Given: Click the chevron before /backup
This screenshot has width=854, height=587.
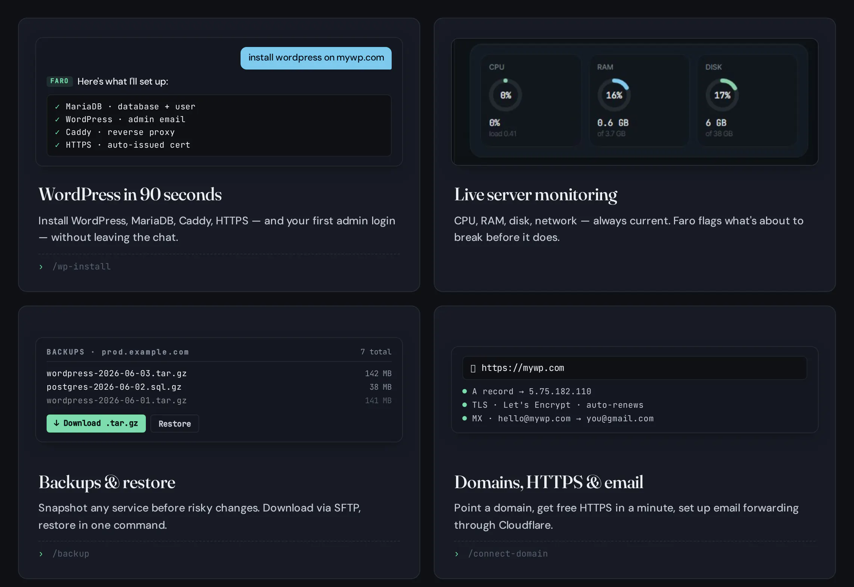Looking at the screenshot, I should click(41, 554).
